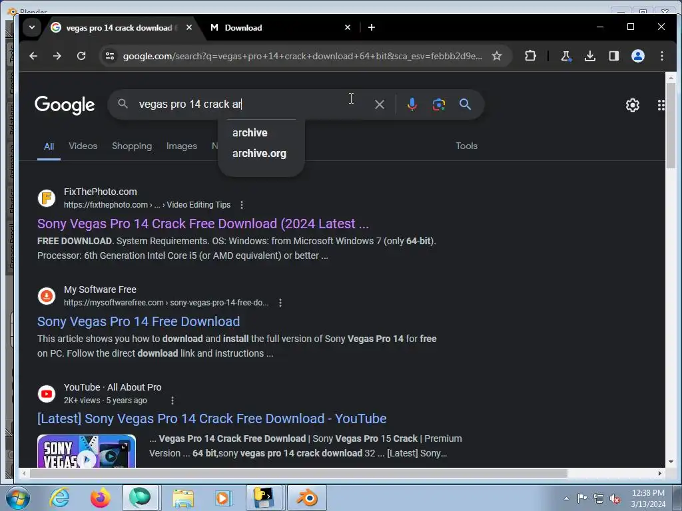This screenshot has width=682, height=511.
Task: Click the vertical page scrollbar
Action: pos(671,125)
